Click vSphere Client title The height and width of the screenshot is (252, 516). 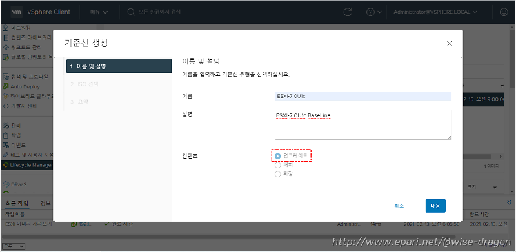point(49,12)
